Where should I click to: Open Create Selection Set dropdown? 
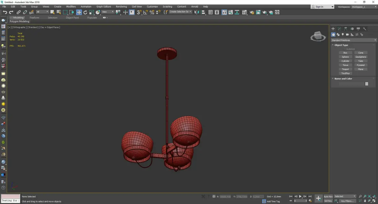[180, 12]
